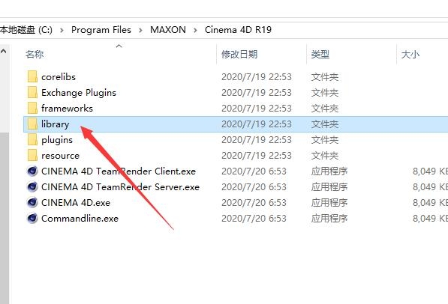Expand the chevron after MAXON breadcrumb
Viewport: 448px width, 304px height.
pyautogui.click(x=195, y=30)
